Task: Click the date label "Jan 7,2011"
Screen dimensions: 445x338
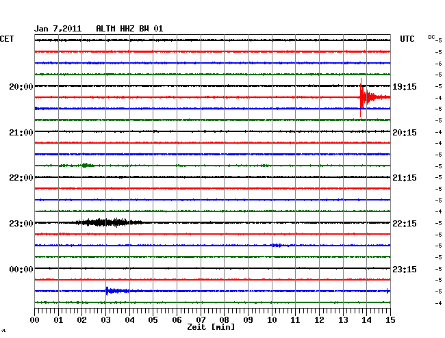Action: (x=58, y=29)
